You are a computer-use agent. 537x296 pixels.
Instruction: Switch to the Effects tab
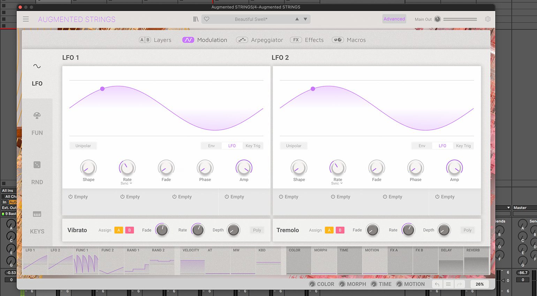coord(307,40)
